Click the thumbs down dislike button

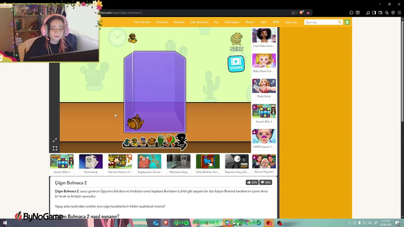(x=265, y=182)
